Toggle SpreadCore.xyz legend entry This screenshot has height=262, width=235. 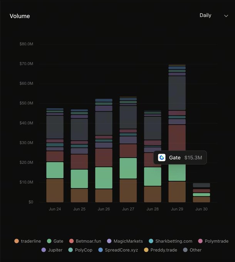(x=118, y=250)
